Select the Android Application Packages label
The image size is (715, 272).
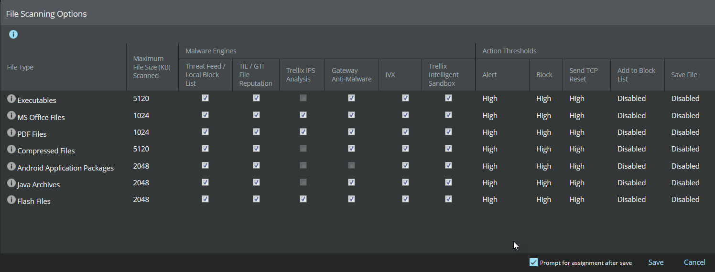click(x=65, y=168)
